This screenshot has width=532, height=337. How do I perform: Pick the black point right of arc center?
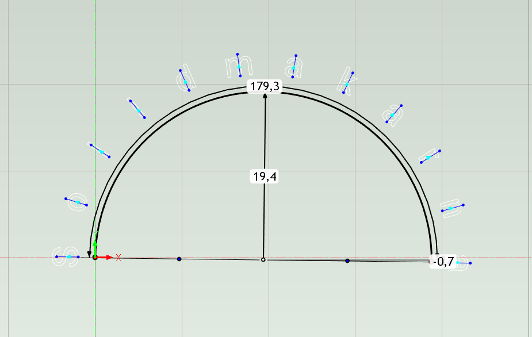click(x=347, y=261)
